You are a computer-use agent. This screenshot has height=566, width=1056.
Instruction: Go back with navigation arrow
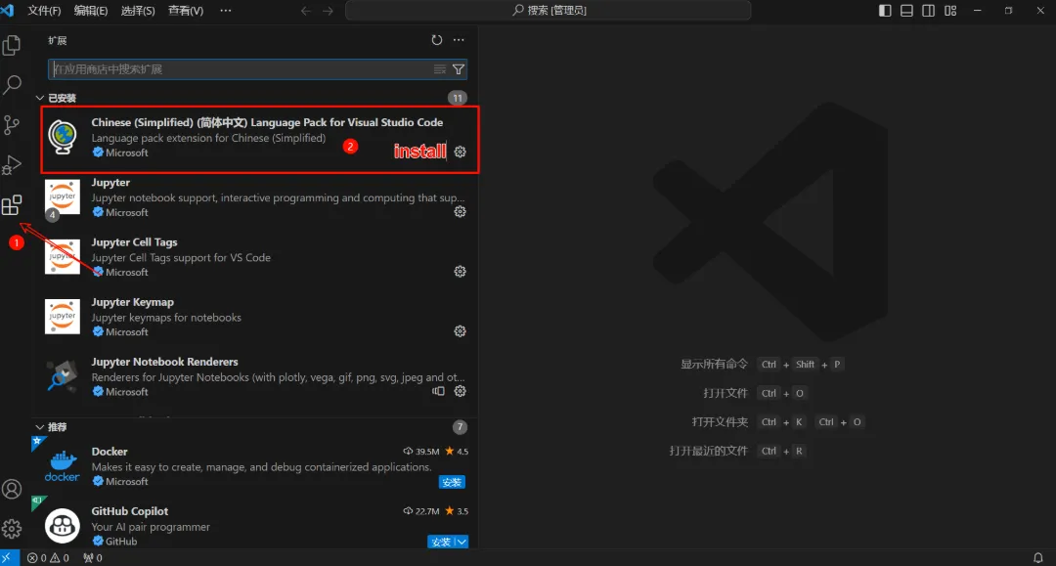[306, 11]
